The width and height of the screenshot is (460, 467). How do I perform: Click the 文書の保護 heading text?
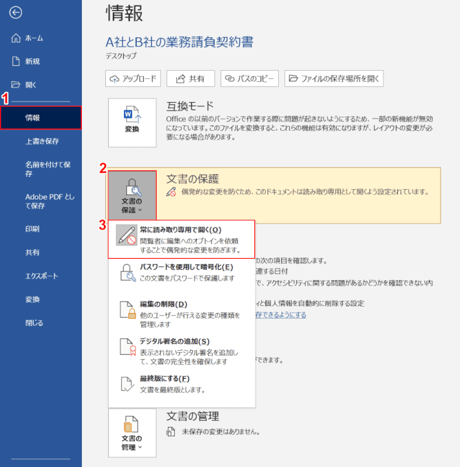pos(192,179)
